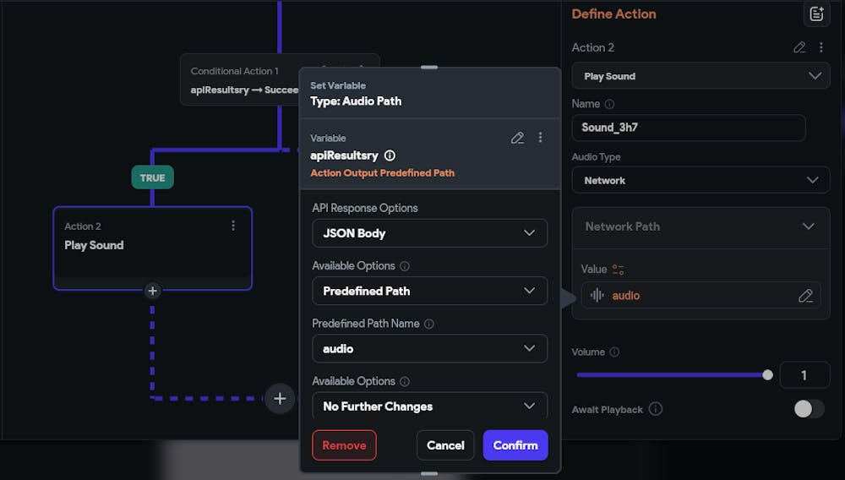This screenshot has width=845, height=480.
Task: Click the Confirm button
Action: pos(515,445)
